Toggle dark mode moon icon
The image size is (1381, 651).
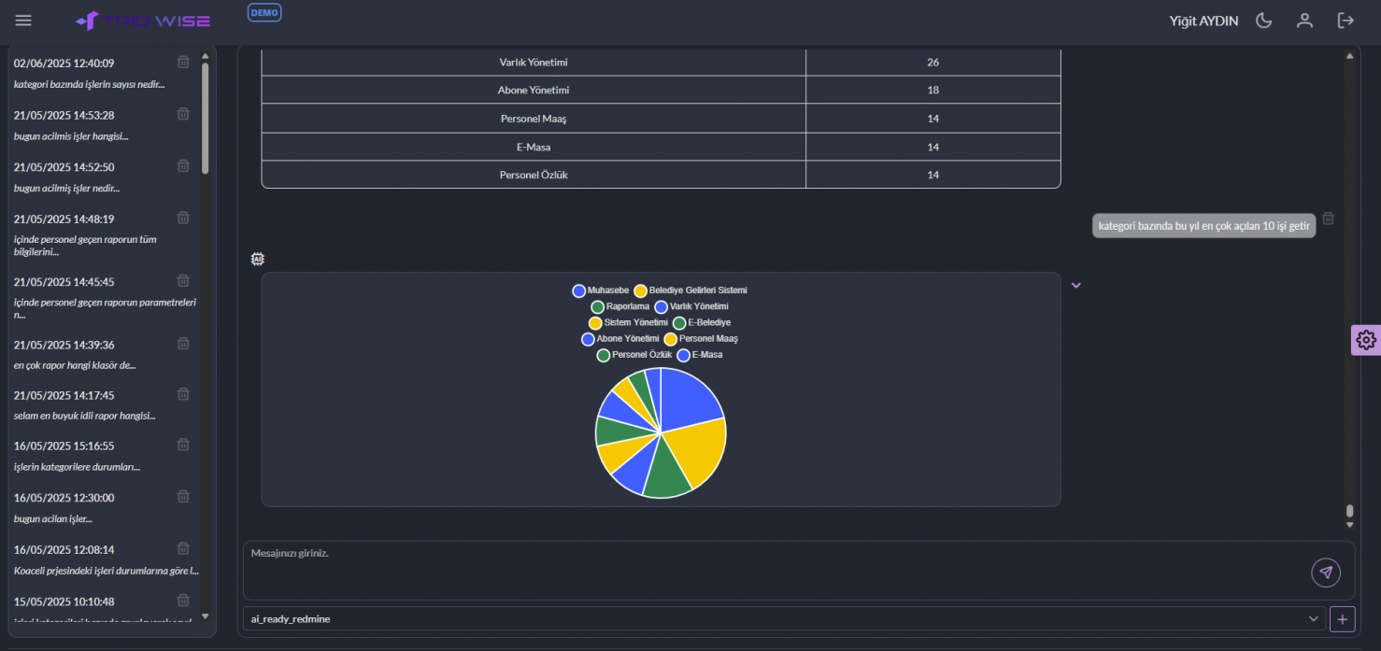pos(1264,21)
